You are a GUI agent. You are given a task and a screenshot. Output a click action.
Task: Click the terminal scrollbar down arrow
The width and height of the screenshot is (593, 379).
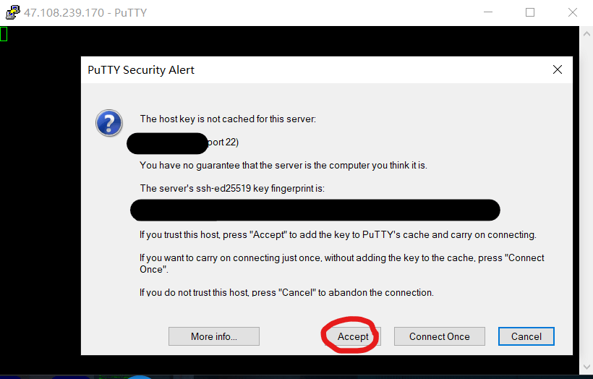click(x=586, y=367)
